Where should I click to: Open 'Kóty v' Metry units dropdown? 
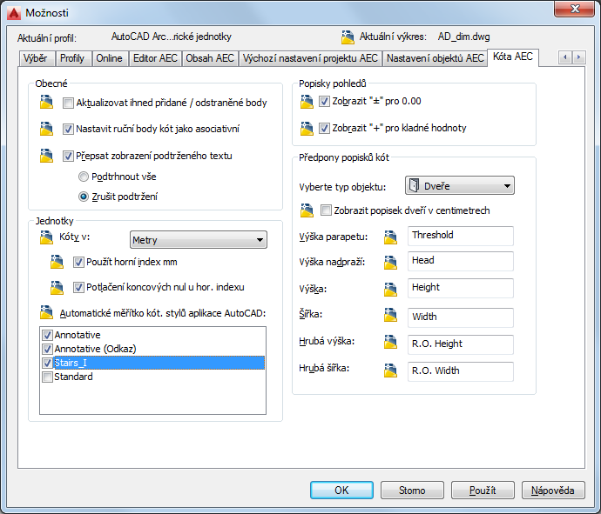[199, 240]
